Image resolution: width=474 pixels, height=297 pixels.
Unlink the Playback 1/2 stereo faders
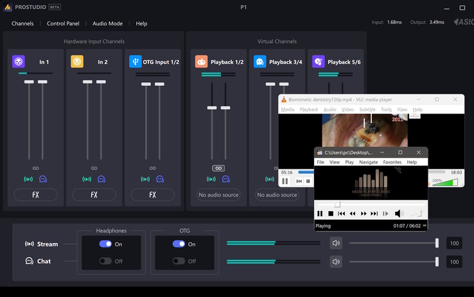218,168
